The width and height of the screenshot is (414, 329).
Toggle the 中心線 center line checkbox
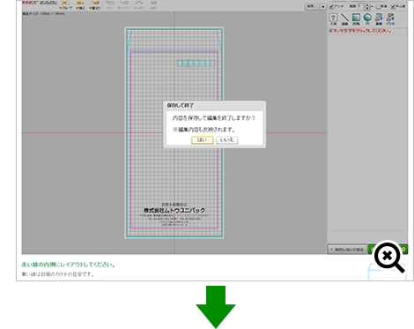(x=393, y=6)
